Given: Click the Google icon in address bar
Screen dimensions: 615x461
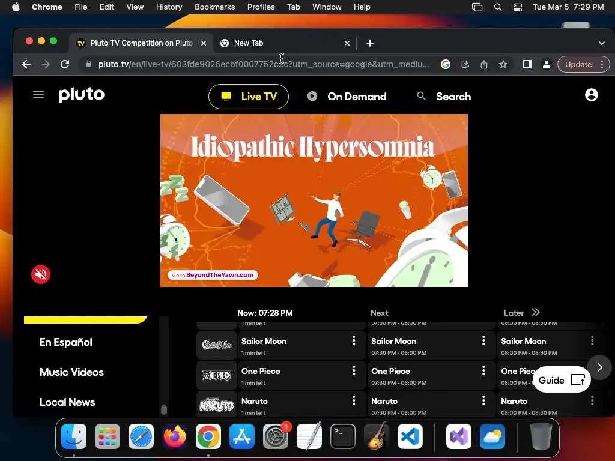Looking at the screenshot, I should pyautogui.click(x=446, y=64).
